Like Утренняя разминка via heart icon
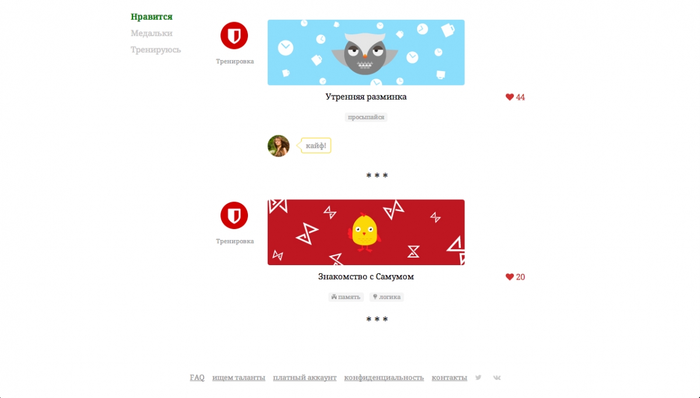Image resolution: width=700 pixels, height=398 pixels. coord(509,97)
